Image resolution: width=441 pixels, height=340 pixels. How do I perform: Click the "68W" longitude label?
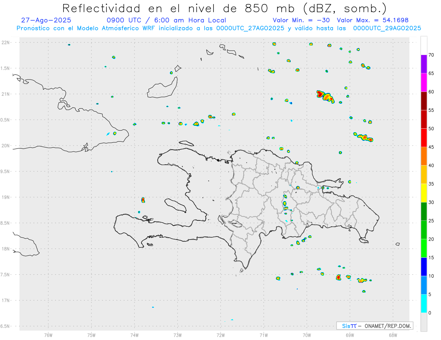[x=393, y=335]
